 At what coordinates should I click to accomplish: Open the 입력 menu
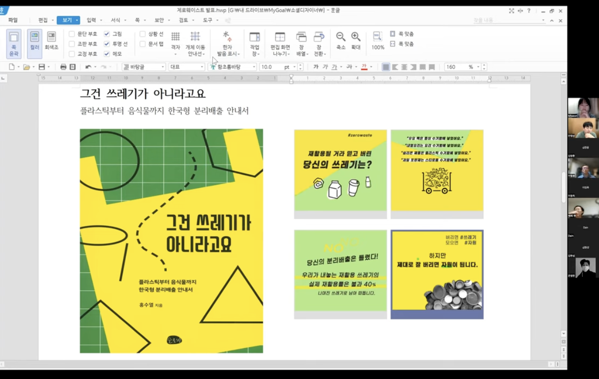coord(91,20)
